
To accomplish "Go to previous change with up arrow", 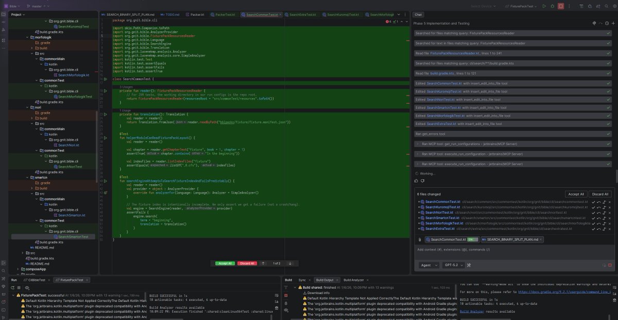I will click(x=264, y=263).
